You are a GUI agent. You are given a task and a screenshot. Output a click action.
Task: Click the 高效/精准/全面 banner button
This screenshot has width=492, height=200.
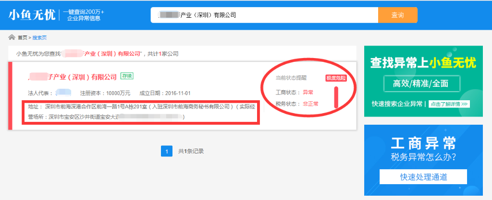click(x=422, y=83)
